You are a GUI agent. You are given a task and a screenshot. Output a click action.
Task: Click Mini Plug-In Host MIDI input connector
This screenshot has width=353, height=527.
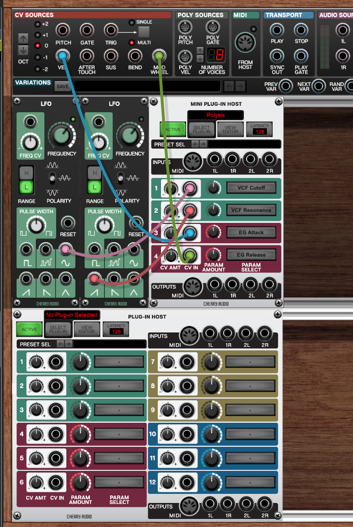coord(193,161)
